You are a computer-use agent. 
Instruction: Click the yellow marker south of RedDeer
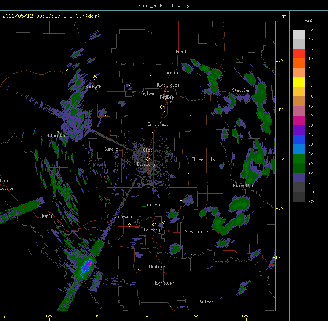point(162,107)
